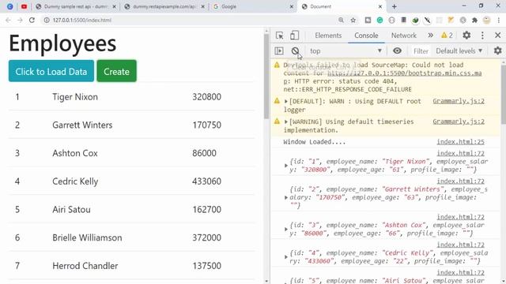The image size is (506, 284).
Task: Expand the [WARNING] timeseries log message
Action: coord(286,121)
